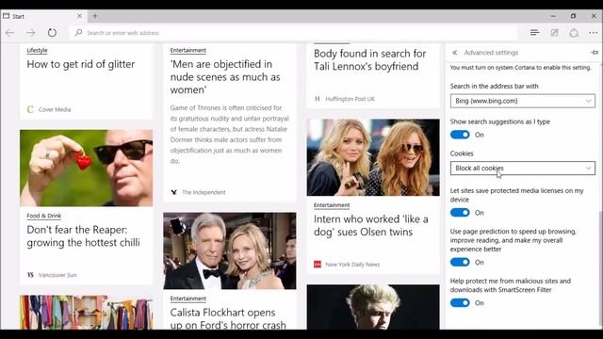
Task: Click the Olsen twins photo
Action: tap(373, 157)
